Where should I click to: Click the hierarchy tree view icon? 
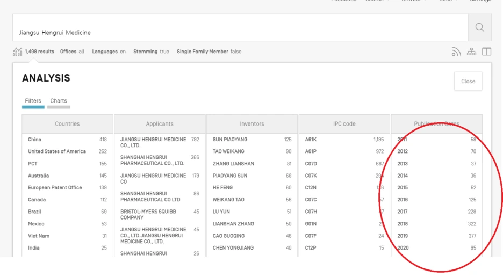click(x=472, y=52)
